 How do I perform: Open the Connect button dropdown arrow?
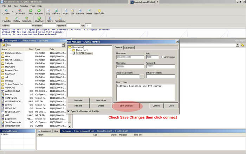(13, 12)
